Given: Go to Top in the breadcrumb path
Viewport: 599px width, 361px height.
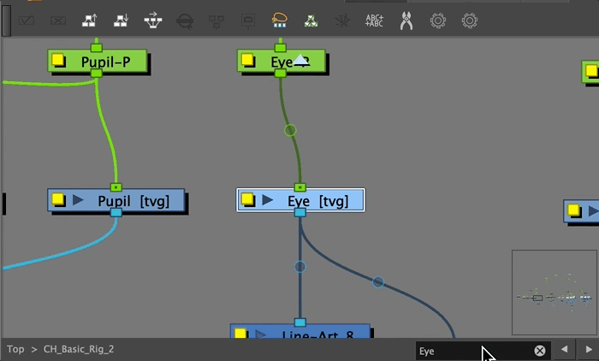Looking at the screenshot, I should pos(15,349).
